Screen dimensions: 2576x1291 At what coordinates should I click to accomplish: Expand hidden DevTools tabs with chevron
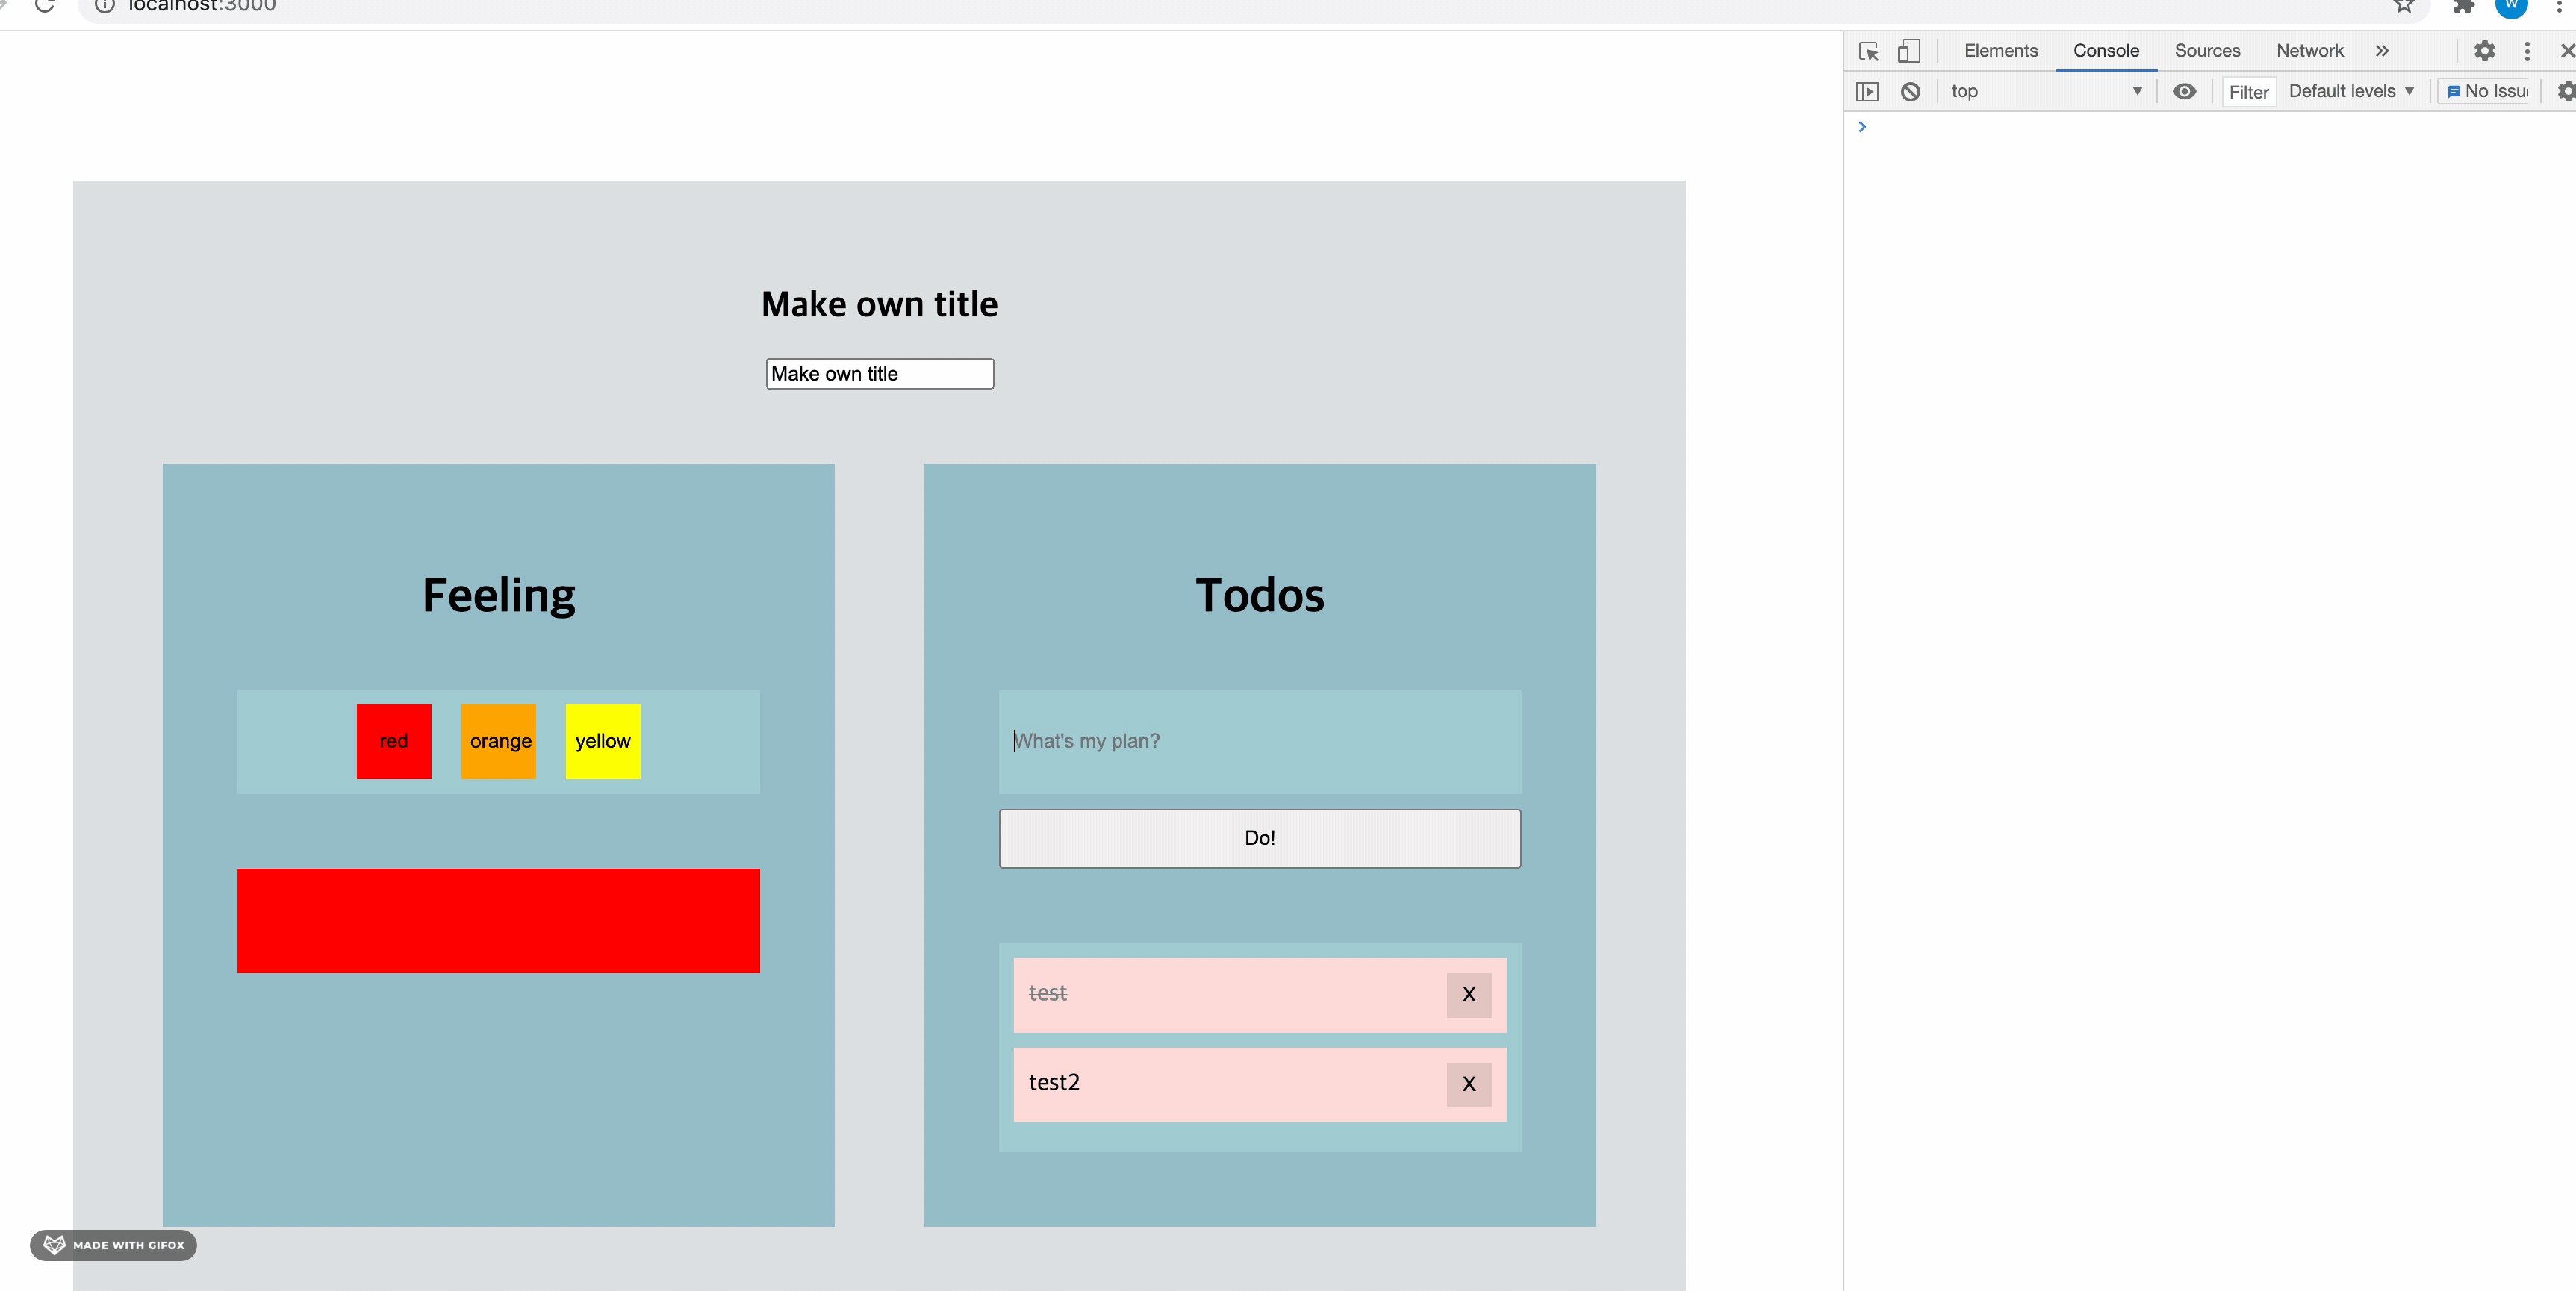tap(2382, 51)
